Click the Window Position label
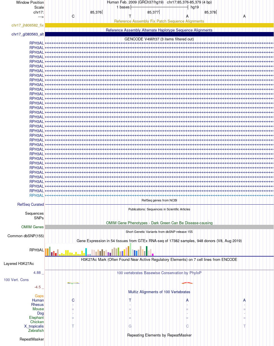 (x=30, y=2)
